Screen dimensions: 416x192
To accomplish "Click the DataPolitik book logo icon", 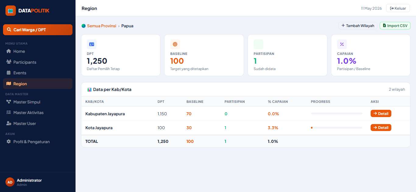I will 11,11.
